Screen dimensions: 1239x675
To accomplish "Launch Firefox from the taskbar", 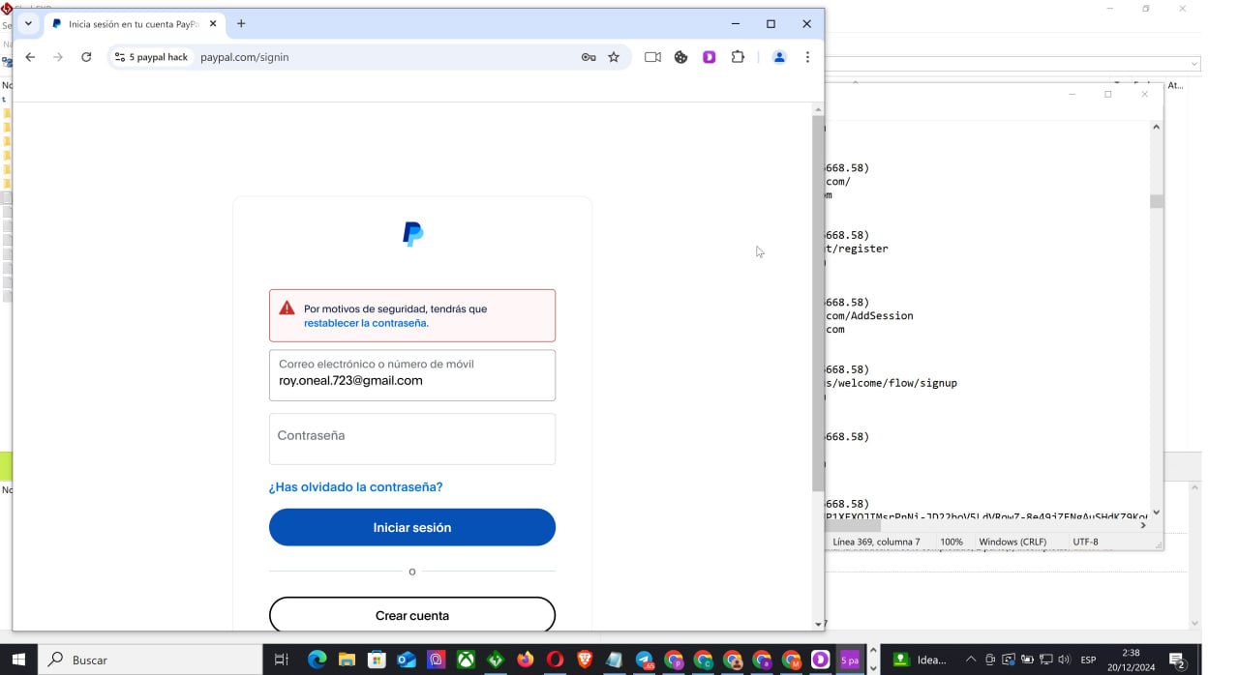I will tap(525, 660).
